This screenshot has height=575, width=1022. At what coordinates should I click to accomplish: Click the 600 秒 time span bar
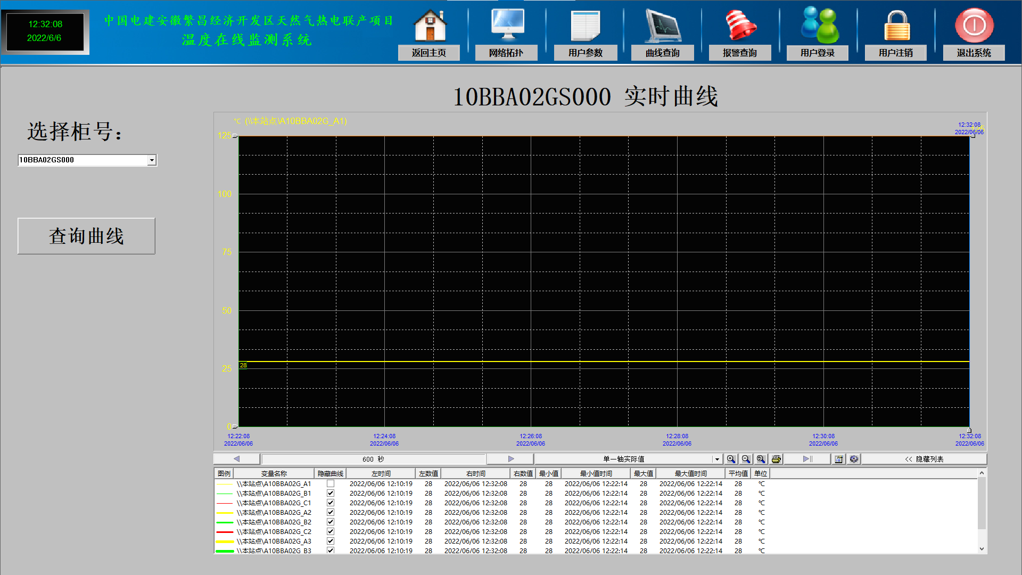coord(373,459)
